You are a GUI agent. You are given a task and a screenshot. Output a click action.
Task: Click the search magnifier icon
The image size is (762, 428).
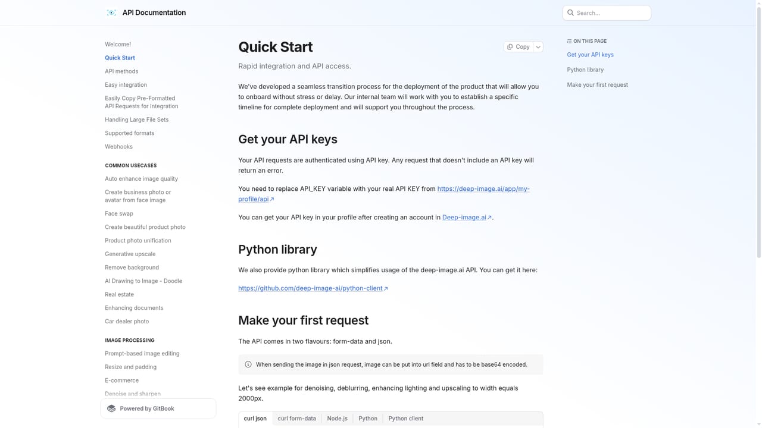pyautogui.click(x=570, y=12)
